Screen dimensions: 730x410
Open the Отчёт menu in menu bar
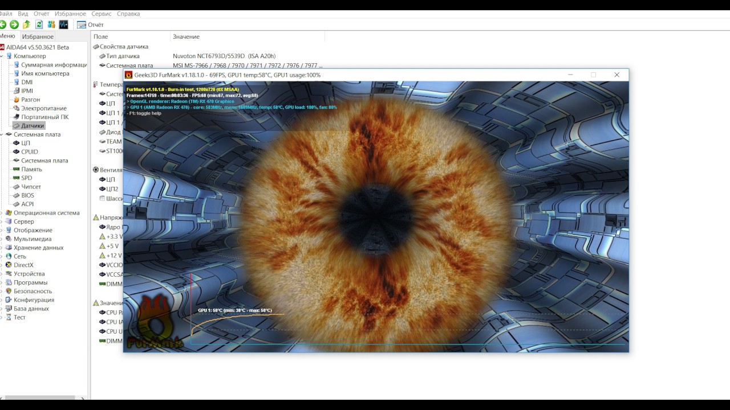point(42,14)
